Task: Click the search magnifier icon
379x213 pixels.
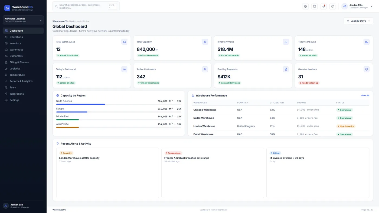Action: pyautogui.click(x=57, y=6)
